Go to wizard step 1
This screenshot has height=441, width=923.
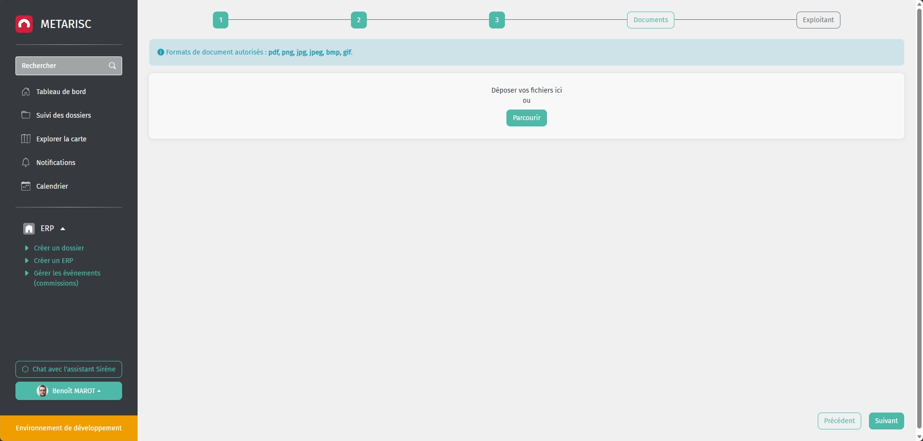[221, 20]
